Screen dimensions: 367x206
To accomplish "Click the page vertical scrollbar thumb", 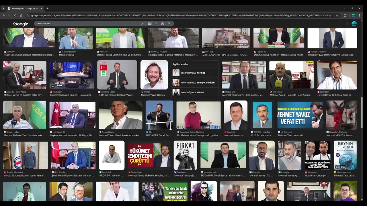I will pyautogui.click(x=362, y=113).
